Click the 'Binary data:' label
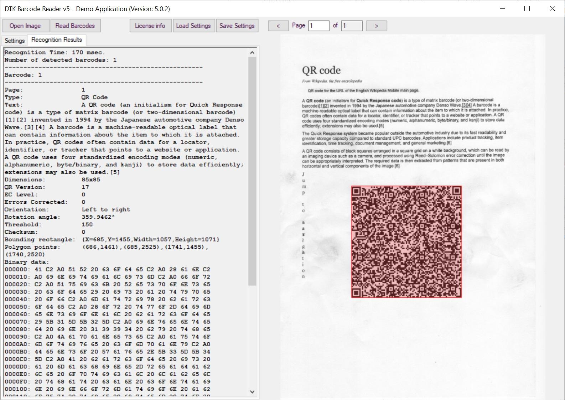This screenshot has width=565, height=400. [27, 262]
